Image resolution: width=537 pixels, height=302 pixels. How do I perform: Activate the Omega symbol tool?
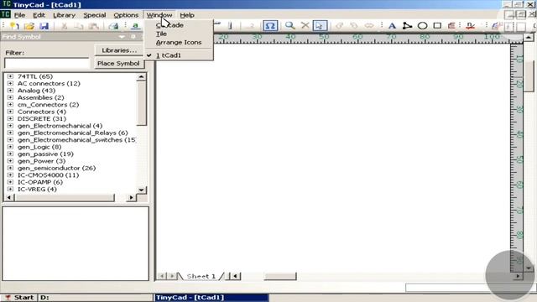tap(270, 26)
